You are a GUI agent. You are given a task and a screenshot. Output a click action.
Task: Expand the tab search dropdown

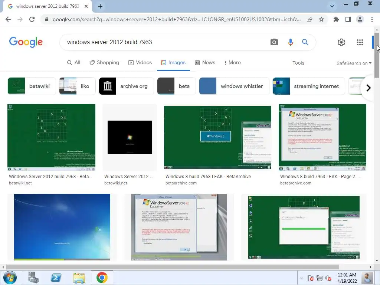pyautogui.click(x=332, y=6)
